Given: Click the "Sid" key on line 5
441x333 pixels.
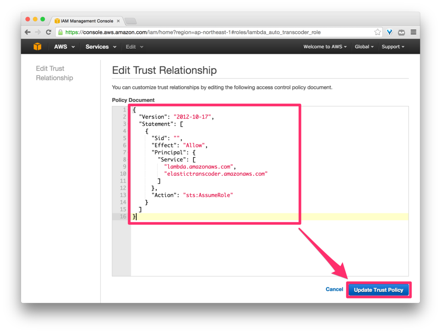Looking at the screenshot, I should (x=159, y=138).
